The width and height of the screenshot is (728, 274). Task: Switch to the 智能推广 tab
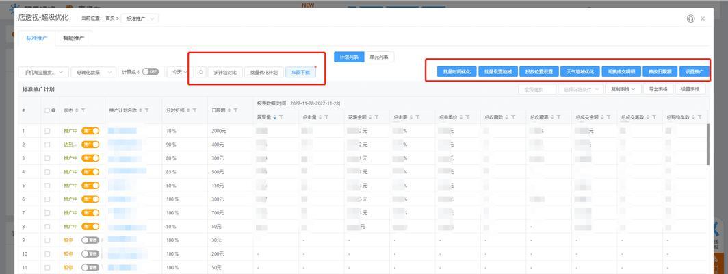(74, 38)
